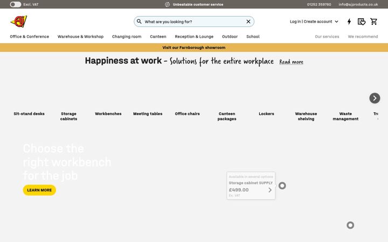Viewport: 388px width, 242px height.
Task: Click the customer service badge icon
Action: (168, 4)
